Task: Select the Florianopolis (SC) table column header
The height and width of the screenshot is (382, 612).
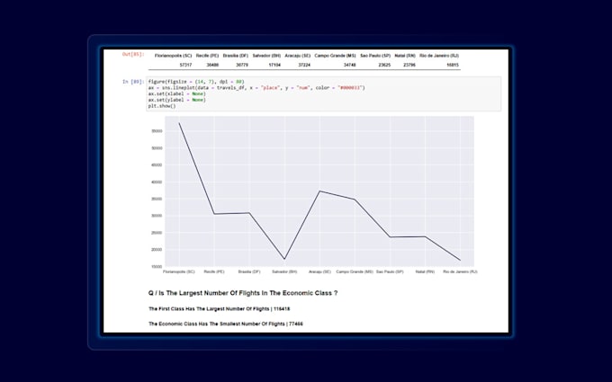Action: click(x=173, y=56)
